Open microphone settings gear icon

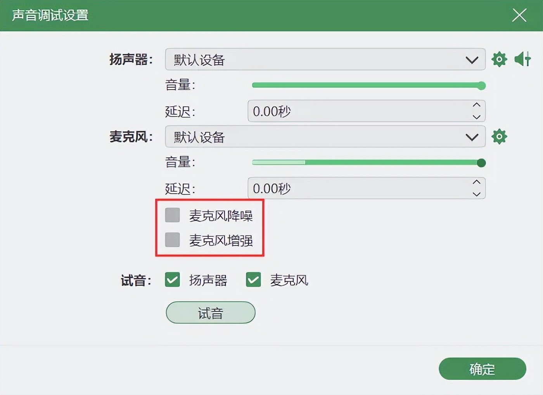coord(499,137)
